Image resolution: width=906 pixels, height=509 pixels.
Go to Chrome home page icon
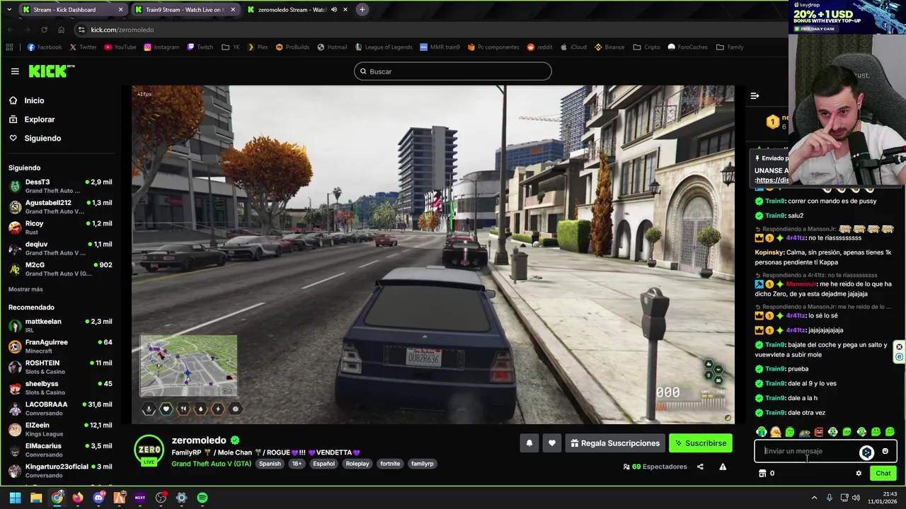tap(62, 30)
